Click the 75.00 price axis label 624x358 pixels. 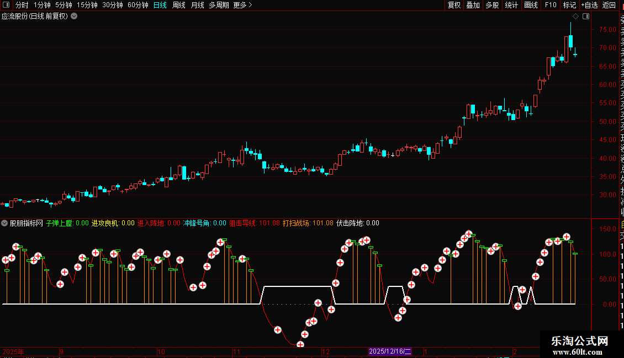click(x=607, y=30)
